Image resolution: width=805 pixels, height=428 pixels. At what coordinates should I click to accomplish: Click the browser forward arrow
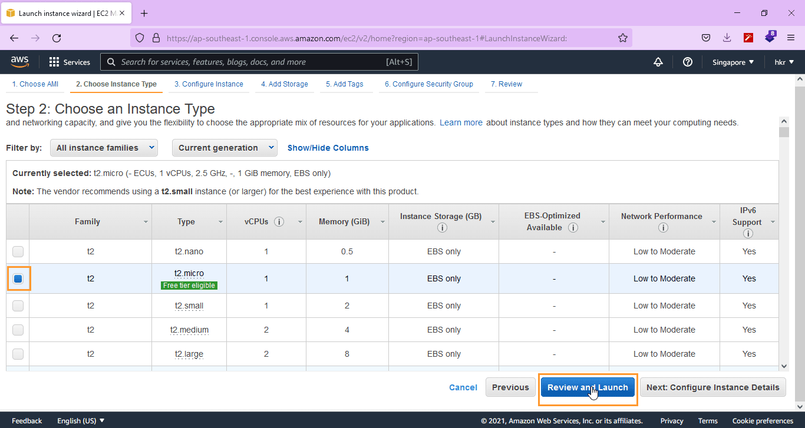[35, 38]
